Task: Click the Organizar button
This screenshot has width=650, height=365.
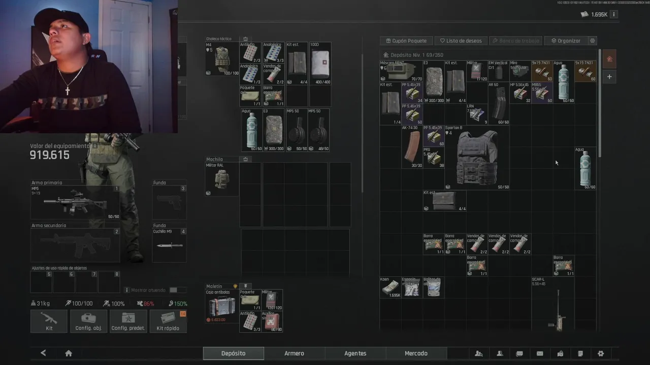Action: (565, 41)
